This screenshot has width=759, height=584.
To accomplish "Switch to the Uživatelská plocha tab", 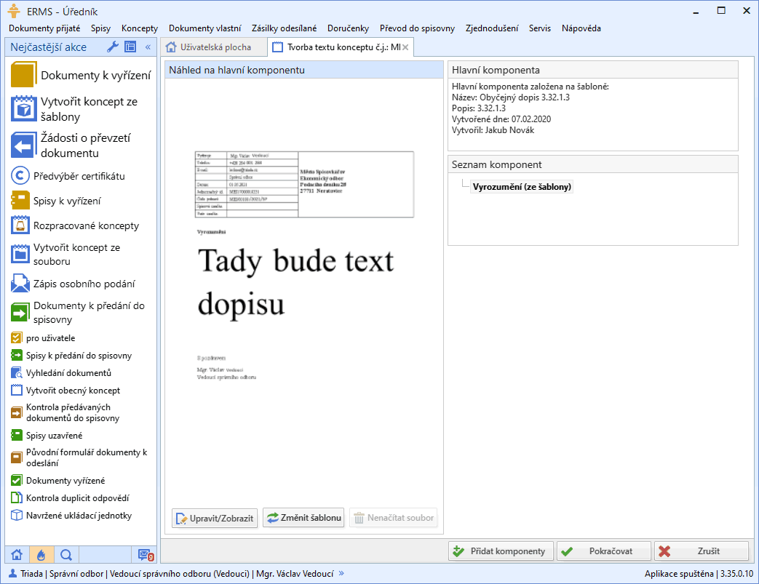I will pyautogui.click(x=211, y=47).
